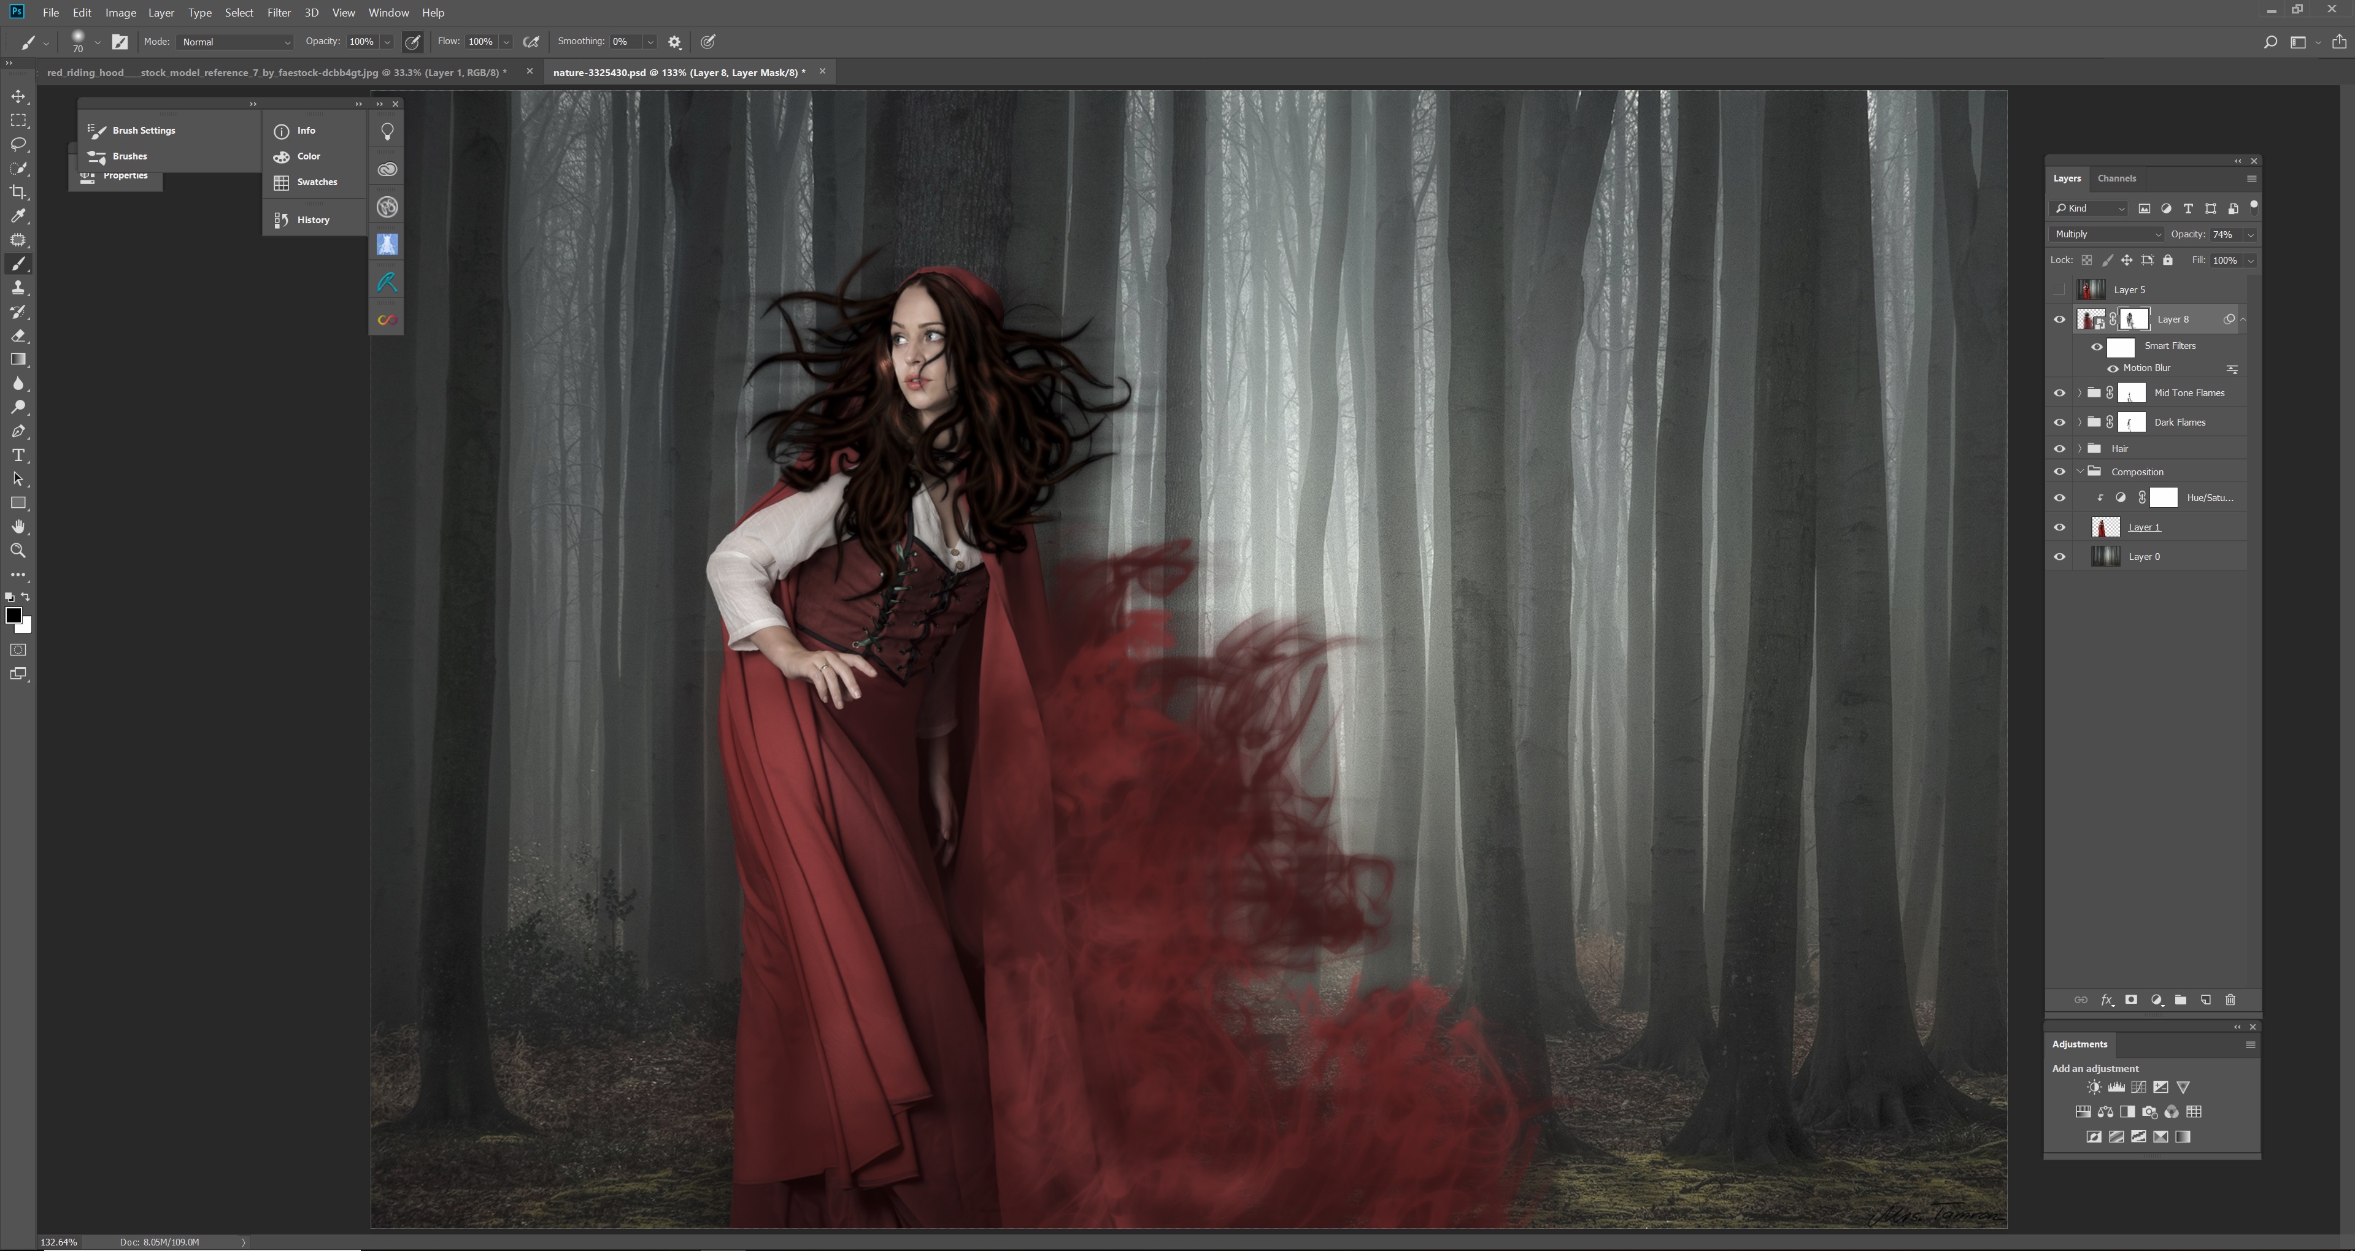The height and width of the screenshot is (1251, 2355).
Task: Toggle visibility of Layer 0
Action: pos(2060,556)
